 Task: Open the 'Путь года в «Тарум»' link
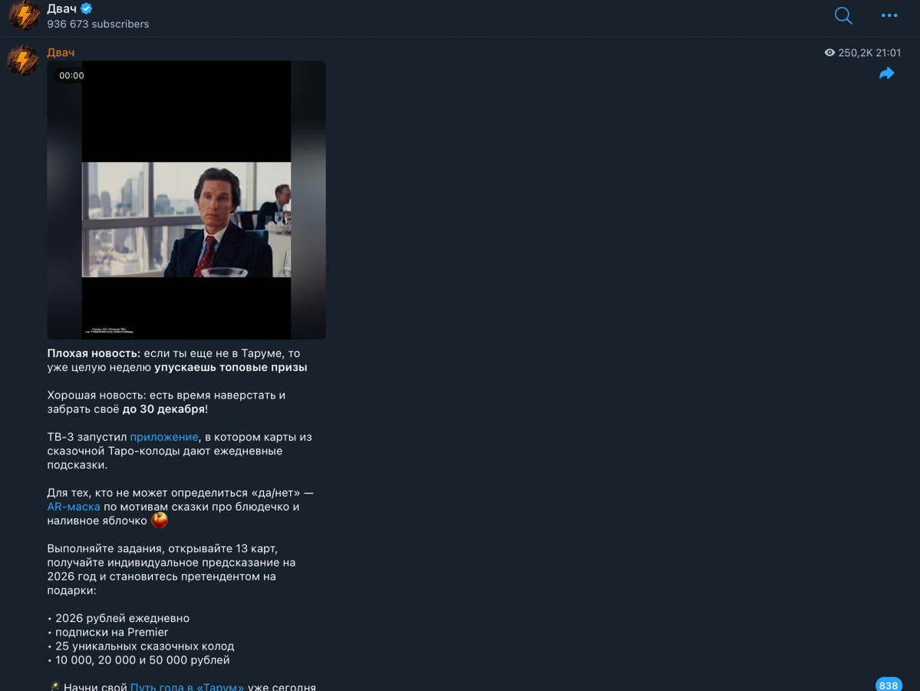(186, 686)
